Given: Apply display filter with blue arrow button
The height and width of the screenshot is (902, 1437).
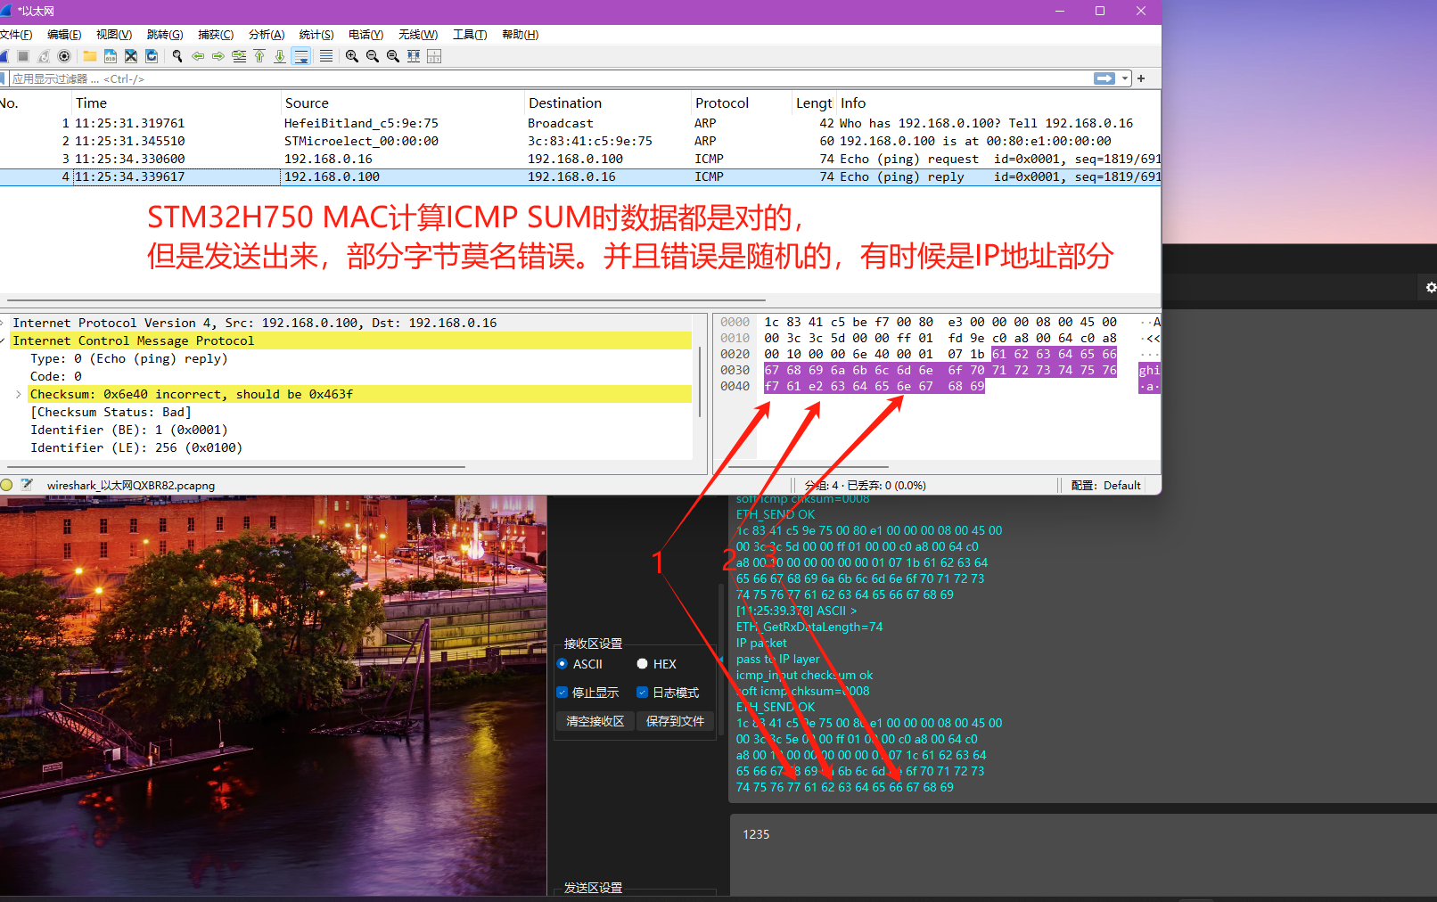Looking at the screenshot, I should 1104,78.
